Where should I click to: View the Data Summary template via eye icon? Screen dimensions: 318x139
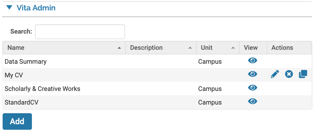(252, 61)
